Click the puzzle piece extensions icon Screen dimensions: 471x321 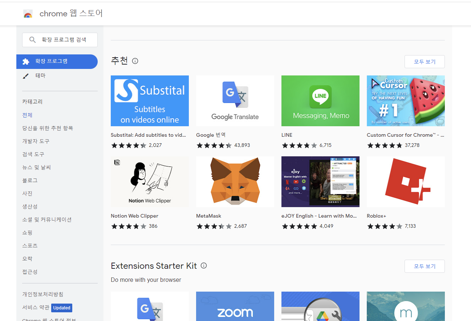pyautogui.click(x=26, y=62)
